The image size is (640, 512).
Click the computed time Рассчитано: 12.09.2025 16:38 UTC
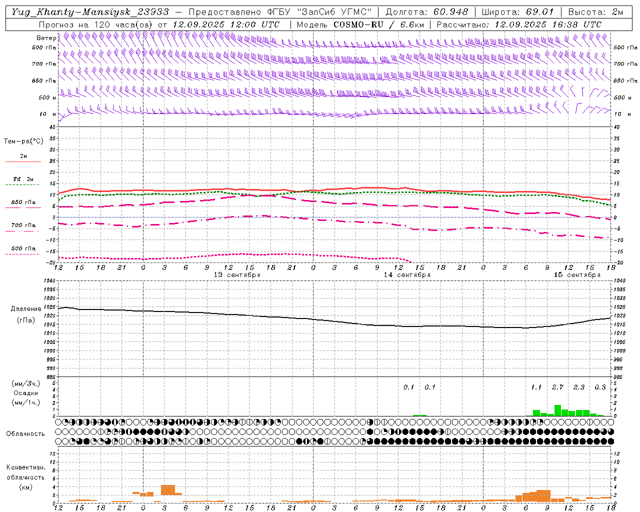(x=519, y=24)
